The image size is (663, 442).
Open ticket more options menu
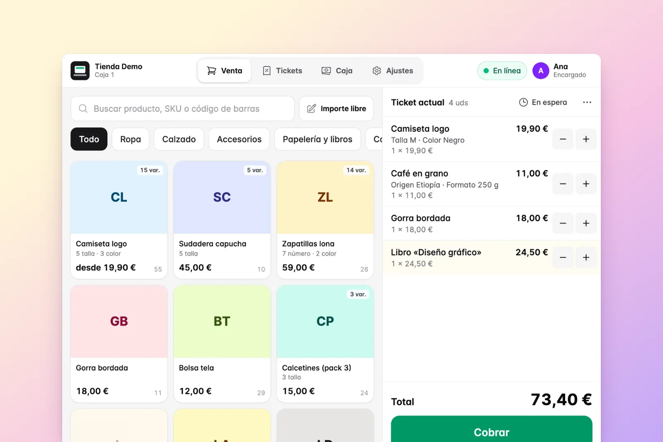(587, 102)
